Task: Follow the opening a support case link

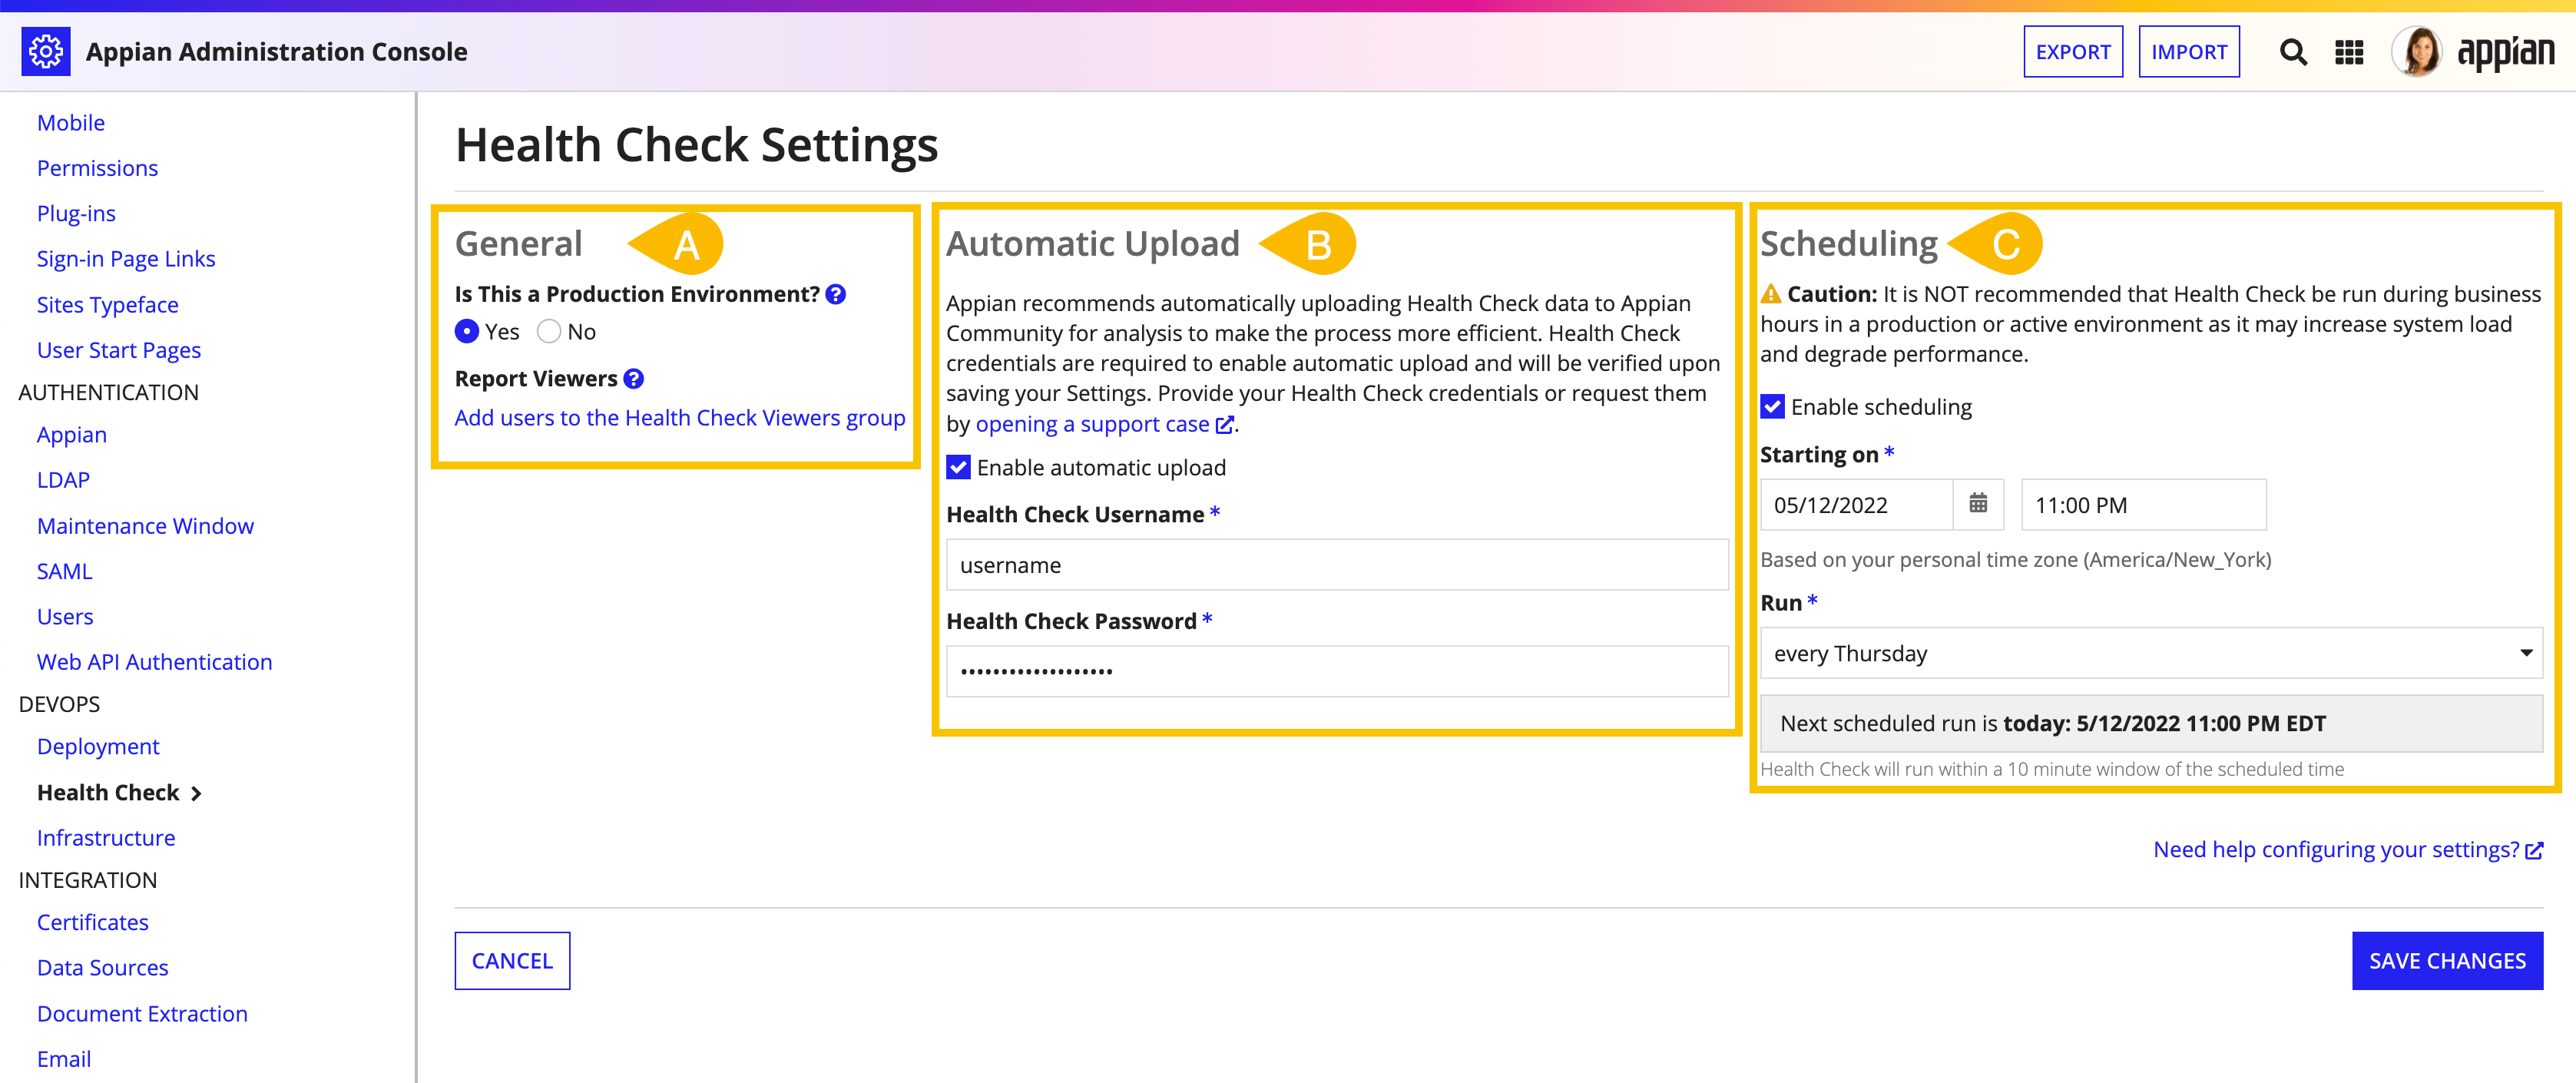Action: tap(1104, 424)
